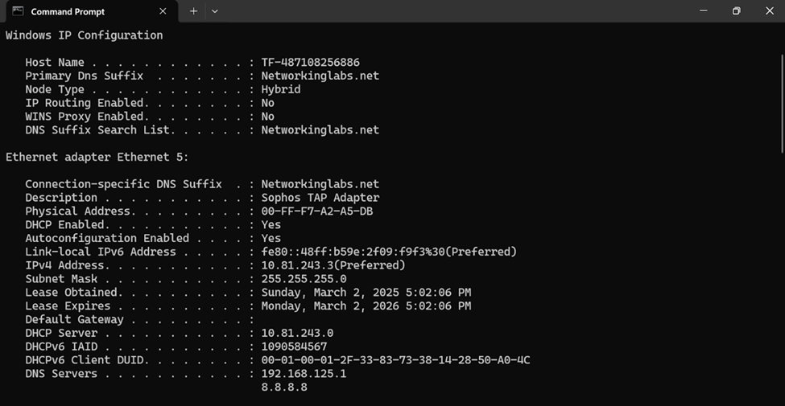This screenshot has height=406, width=785.
Task: Click the Ethernet adapter Ethernet 5 heading
Action: coord(97,157)
